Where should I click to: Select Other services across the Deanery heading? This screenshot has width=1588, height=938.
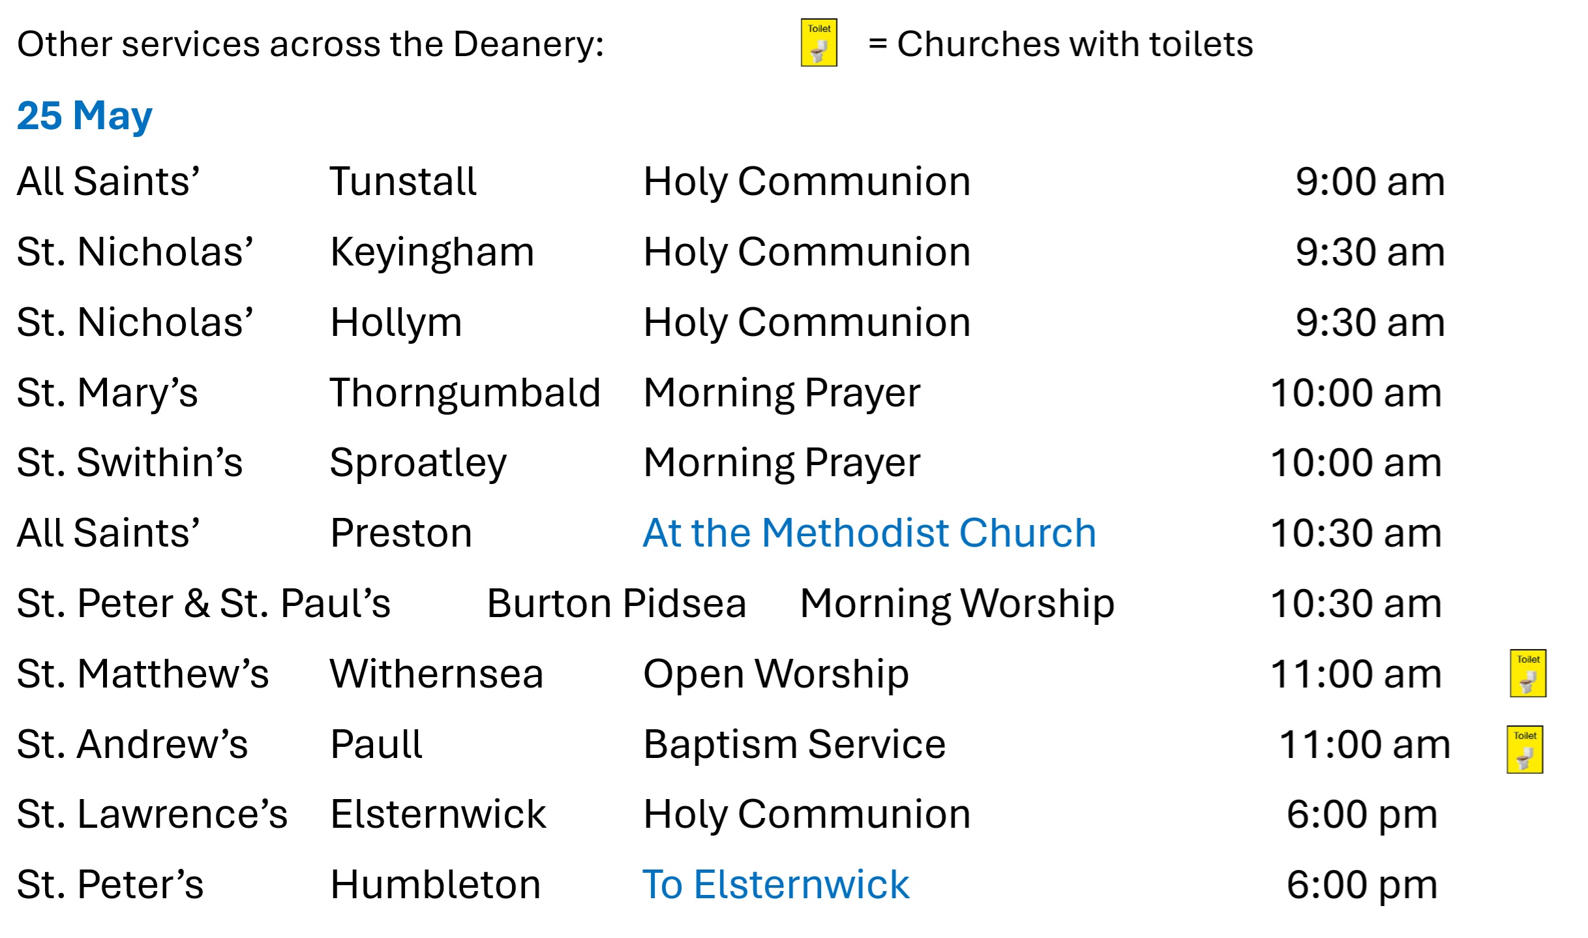coord(310,45)
